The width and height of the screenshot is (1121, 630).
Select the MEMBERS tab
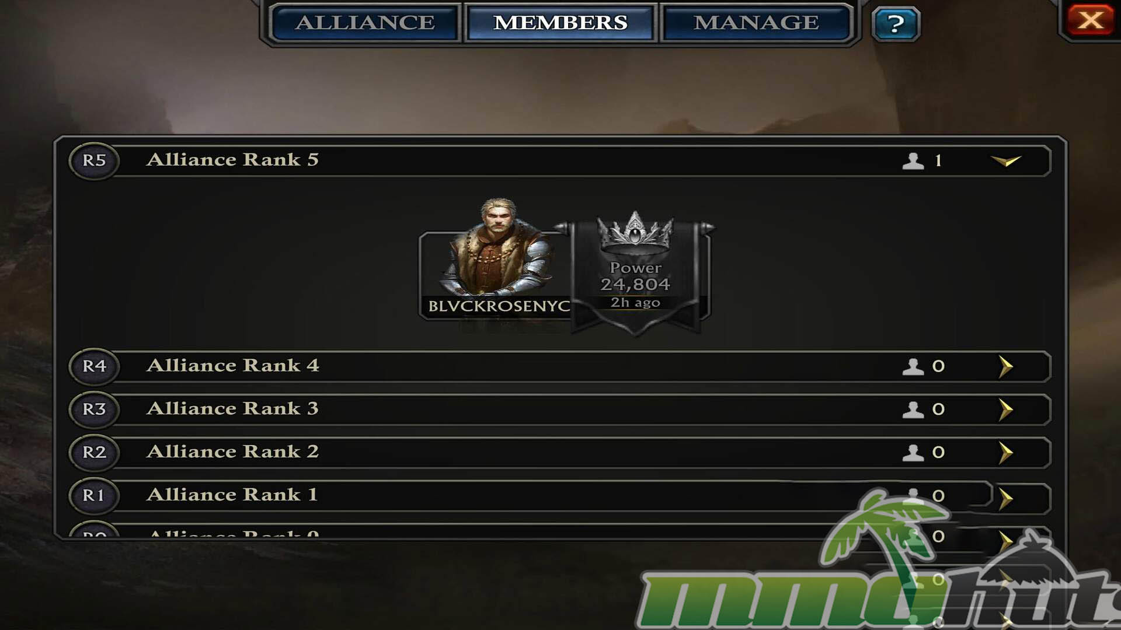pos(560,23)
